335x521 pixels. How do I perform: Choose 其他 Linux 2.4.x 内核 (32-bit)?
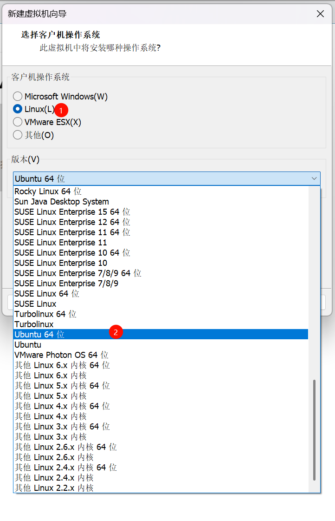(161, 477)
